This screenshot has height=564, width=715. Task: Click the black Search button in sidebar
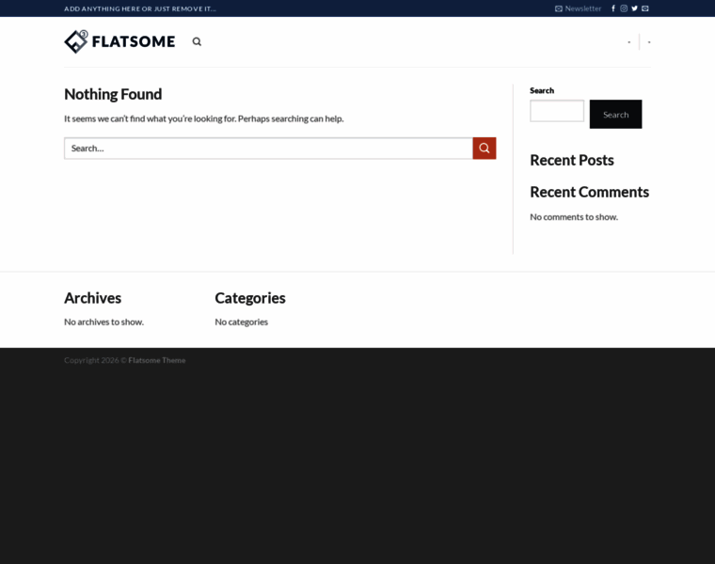[615, 115]
